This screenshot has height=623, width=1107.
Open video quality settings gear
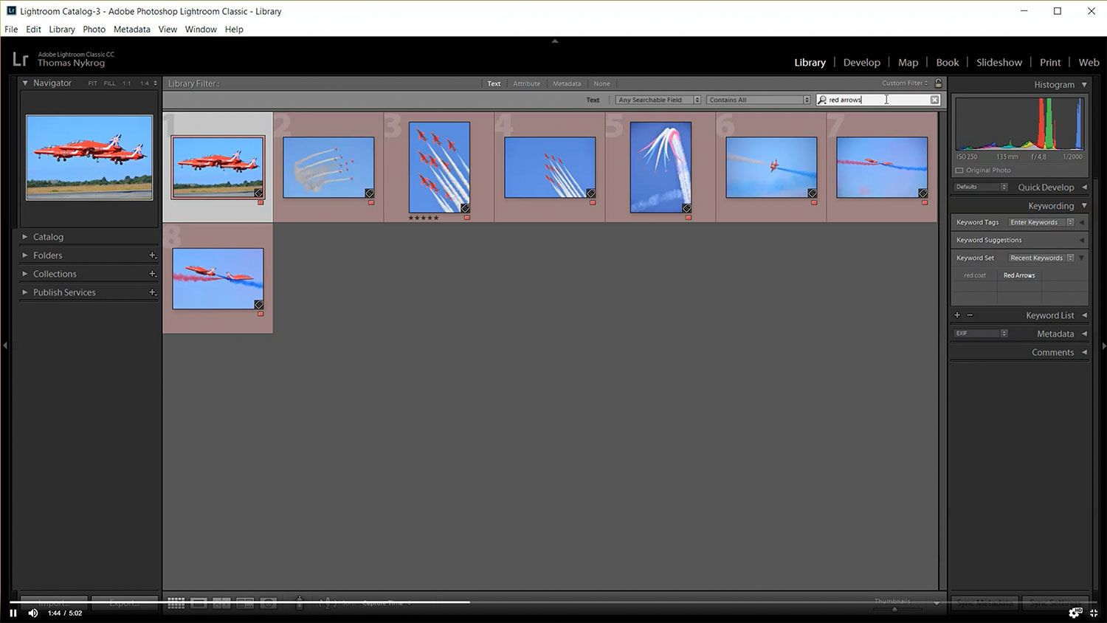tap(1075, 613)
